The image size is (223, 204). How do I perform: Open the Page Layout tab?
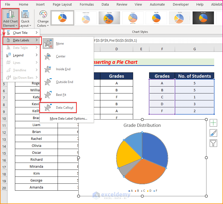62,5
